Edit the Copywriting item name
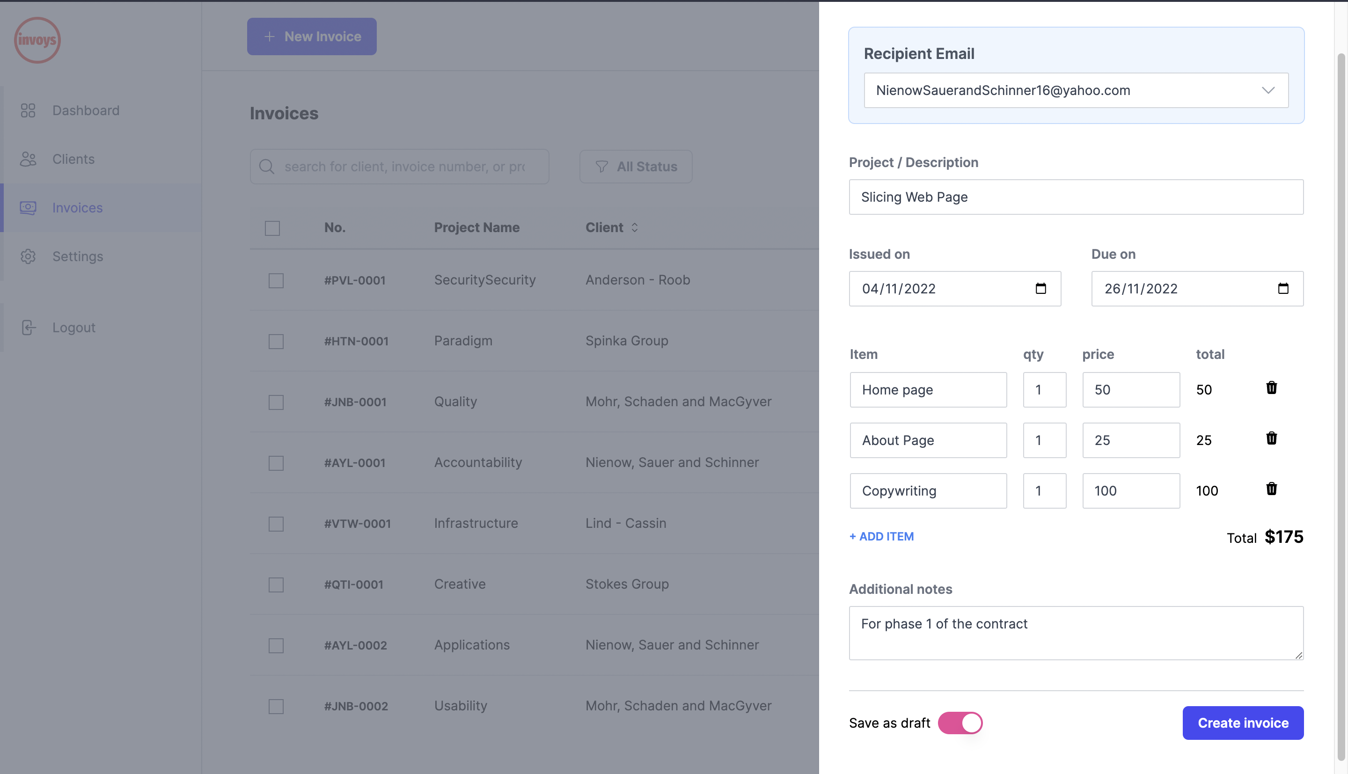Screen dimensions: 1348x774 pyautogui.click(x=928, y=491)
